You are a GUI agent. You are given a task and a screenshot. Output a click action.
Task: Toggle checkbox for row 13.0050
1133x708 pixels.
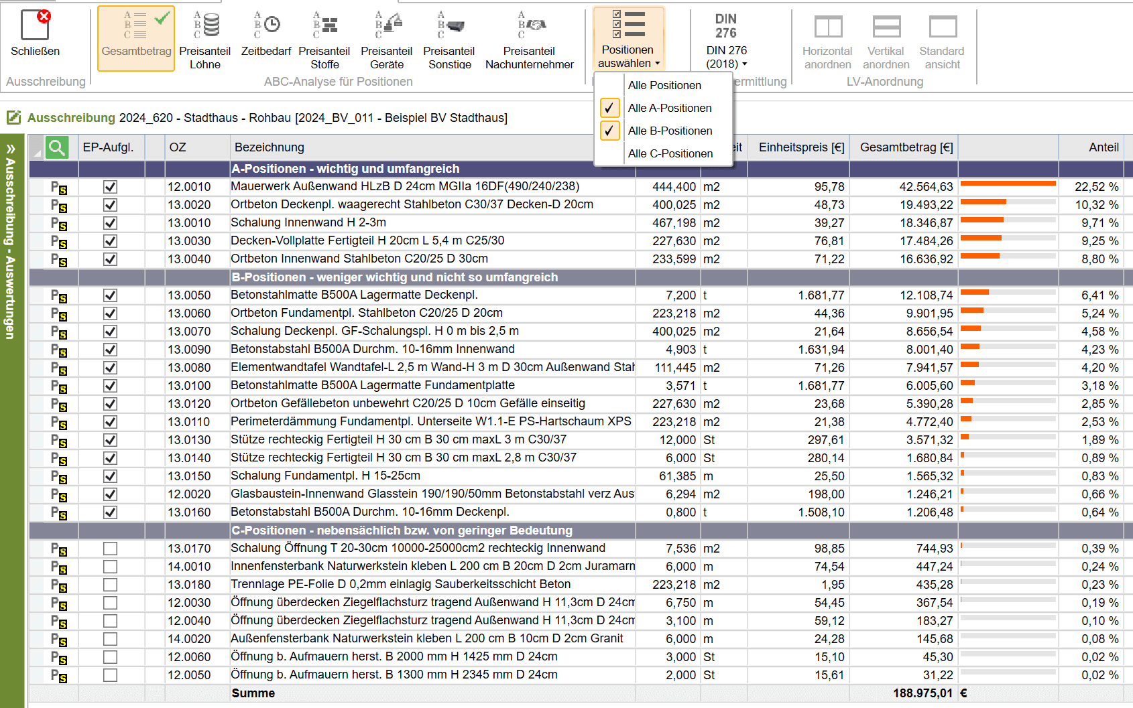pyautogui.click(x=111, y=295)
